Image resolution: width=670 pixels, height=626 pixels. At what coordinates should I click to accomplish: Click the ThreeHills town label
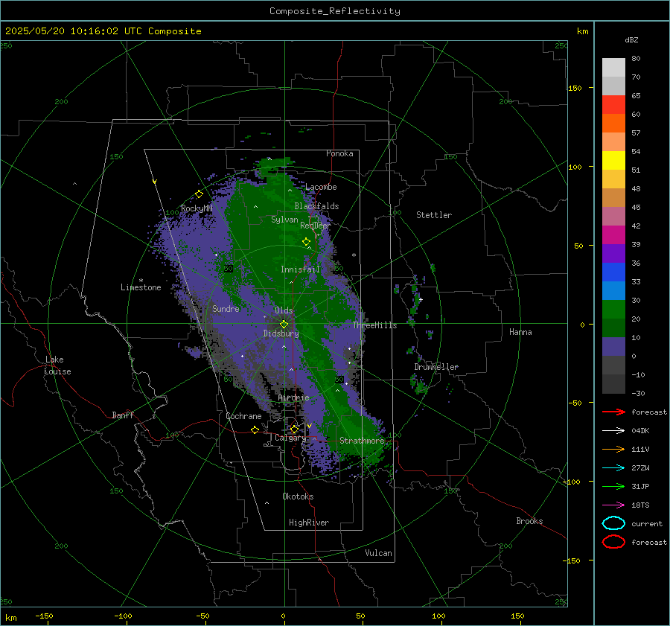(x=374, y=325)
